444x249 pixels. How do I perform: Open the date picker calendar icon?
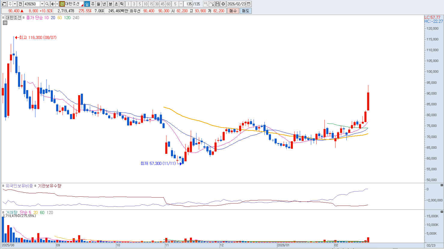tap(249, 4)
